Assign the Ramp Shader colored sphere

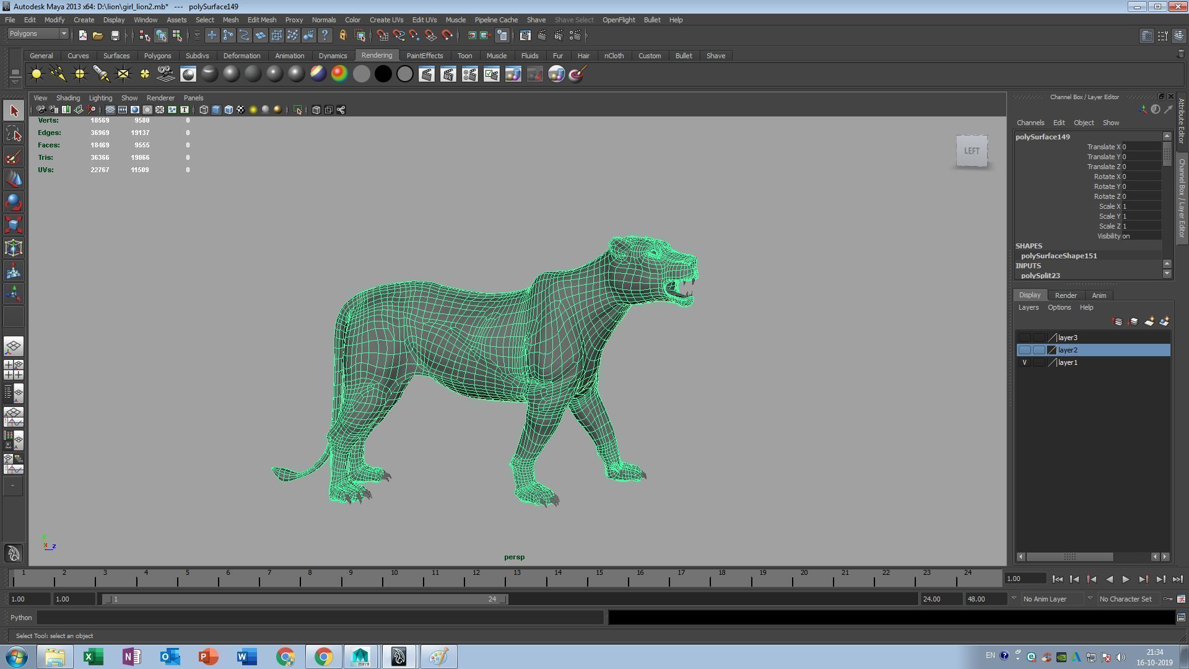339,74
